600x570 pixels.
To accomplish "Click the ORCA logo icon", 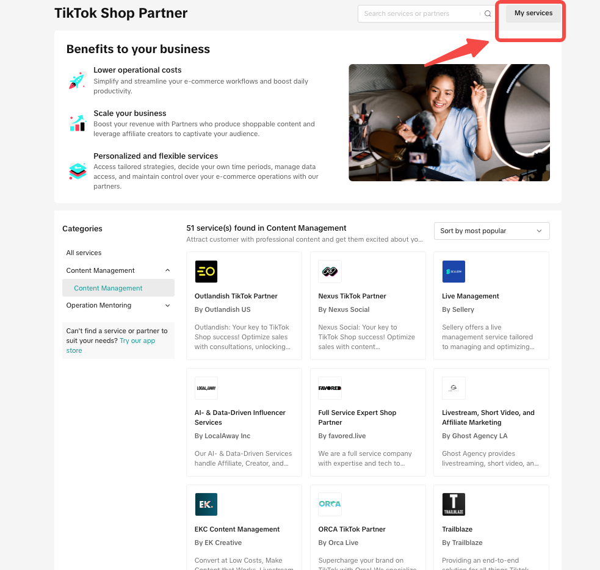I will [330, 505].
